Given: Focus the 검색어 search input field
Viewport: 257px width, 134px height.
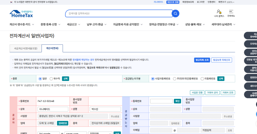Looking at the screenshot, I should pos(118,13).
